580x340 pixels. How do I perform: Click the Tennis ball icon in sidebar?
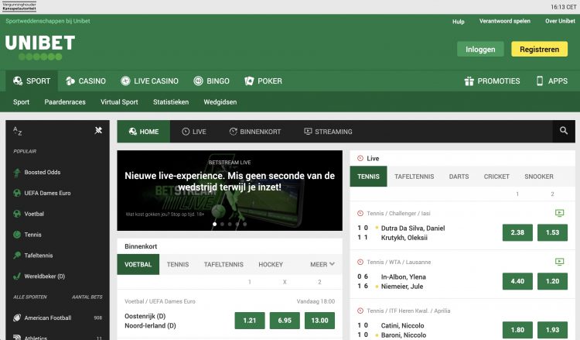pyautogui.click(x=17, y=235)
